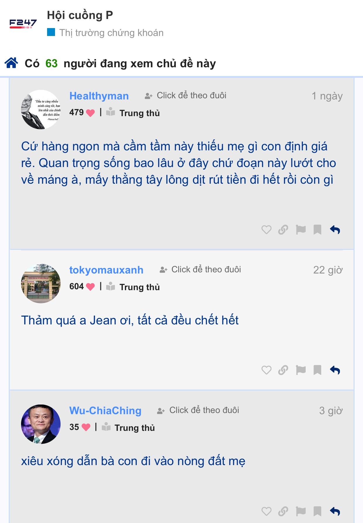This screenshot has width=363, height=523.
Task: Flag tokyomauxanh's post
Action: tap(300, 370)
